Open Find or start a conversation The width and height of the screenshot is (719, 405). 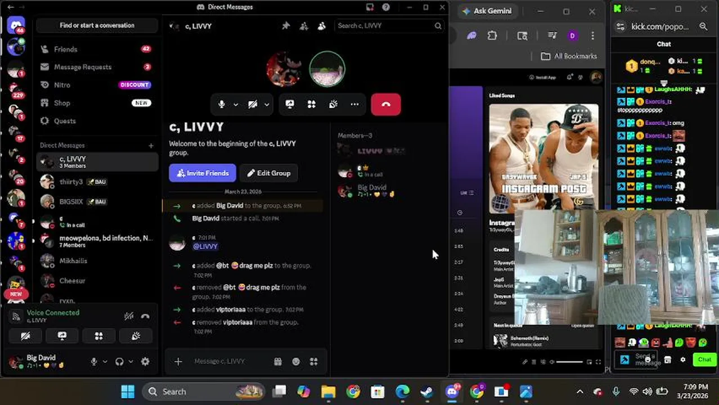click(97, 25)
